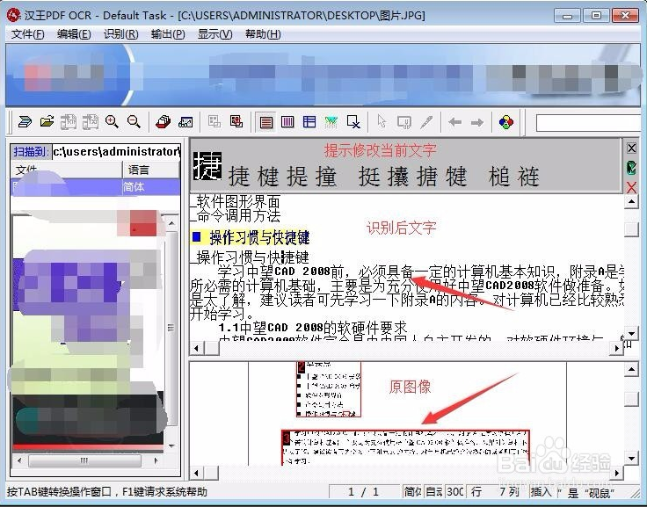The image size is (647, 507).
Task: Click scroll down arrow of recognized text pane
Action: [x=631, y=333]
